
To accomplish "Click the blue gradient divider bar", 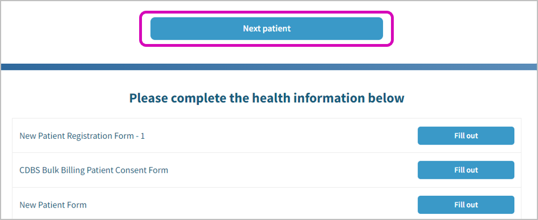I will click(x=269, y=67).
